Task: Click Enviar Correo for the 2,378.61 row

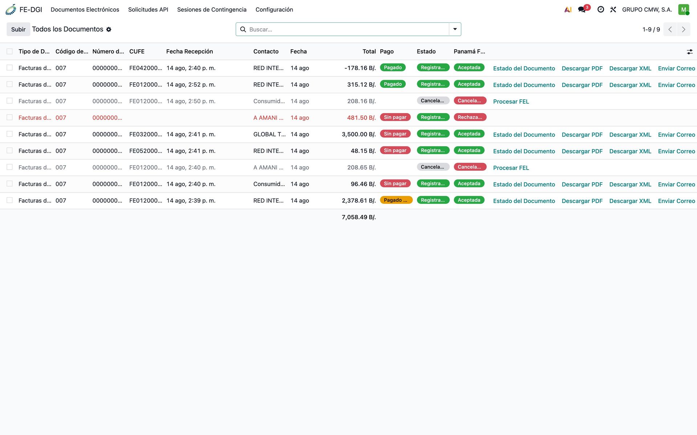Action: click(x=676, y=201)
